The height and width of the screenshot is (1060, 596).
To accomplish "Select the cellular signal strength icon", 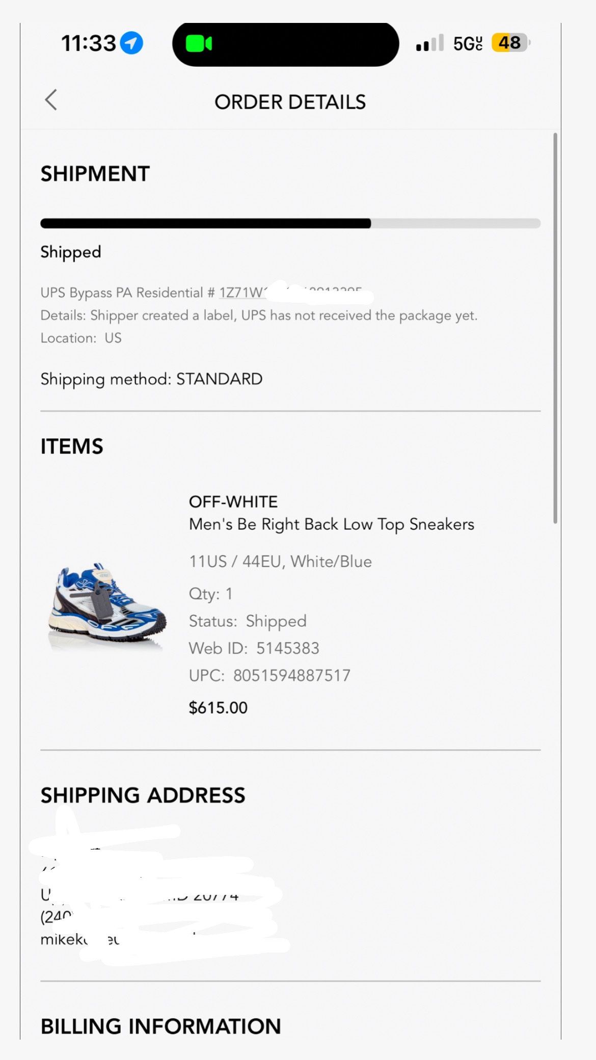I will click(428, 43).
